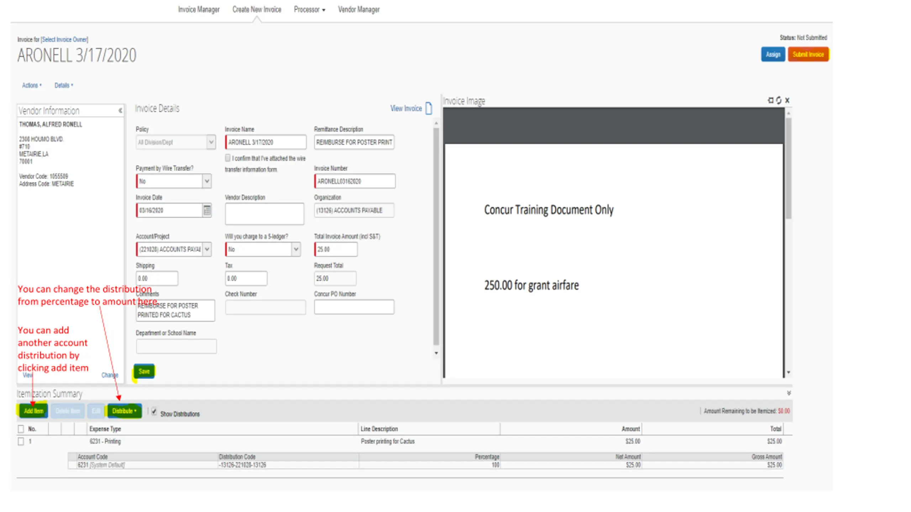The image size is (911, 512).
Task: Click Select Invoice Owner link
Action: coord(64,39)
